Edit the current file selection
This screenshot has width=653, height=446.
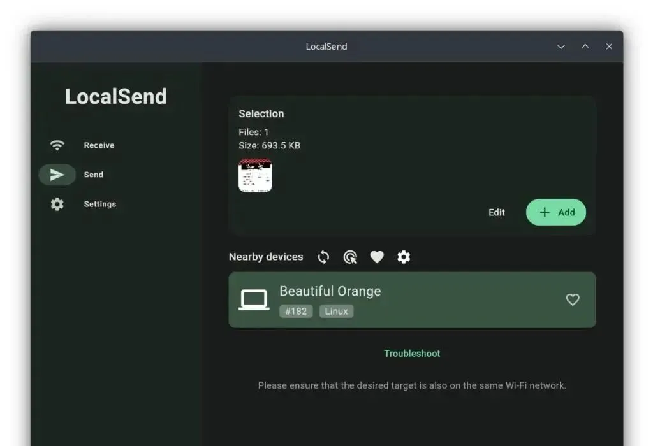point(496,213)
